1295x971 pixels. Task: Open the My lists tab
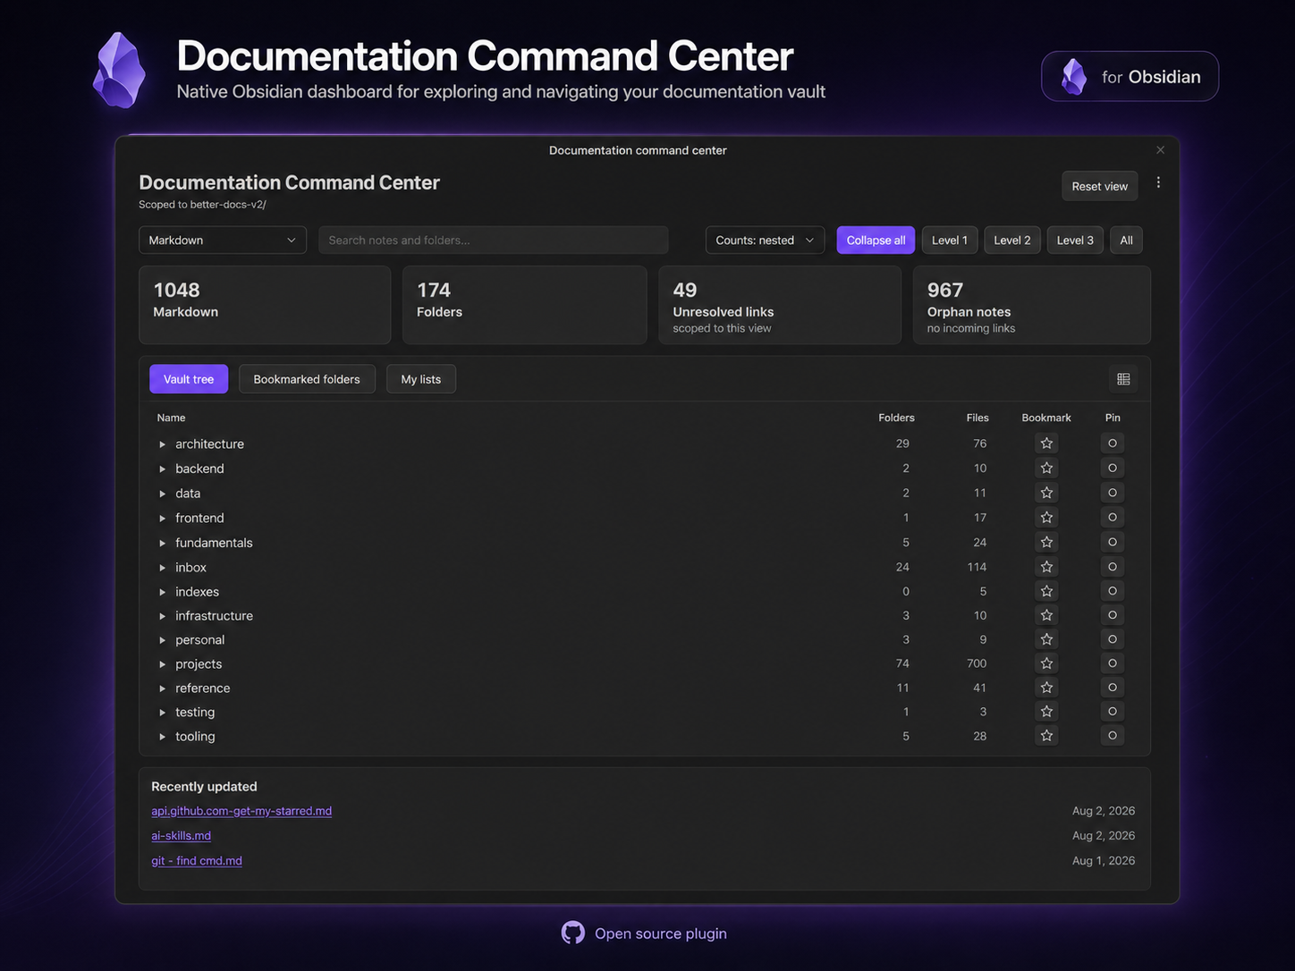coord(421,379)
